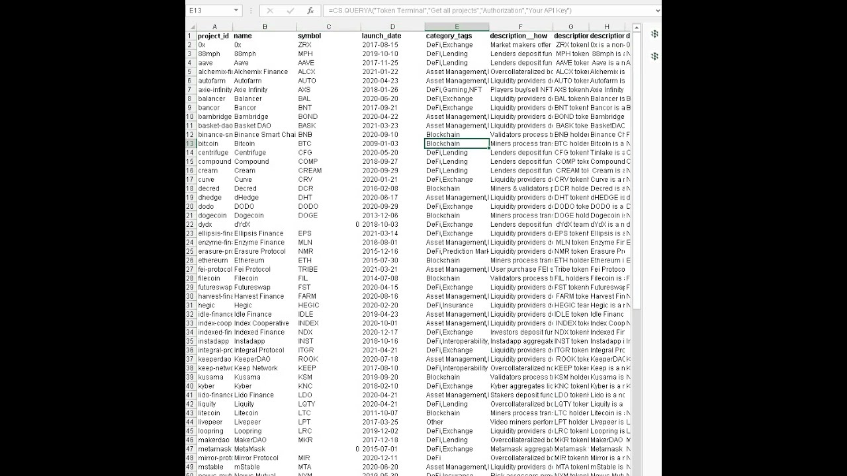Select the bitcoin project_id cell
The image size is (847, 476).
tap(214, 143)
